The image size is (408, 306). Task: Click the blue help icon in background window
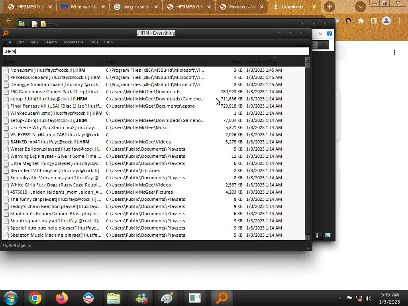click(330, 33)
